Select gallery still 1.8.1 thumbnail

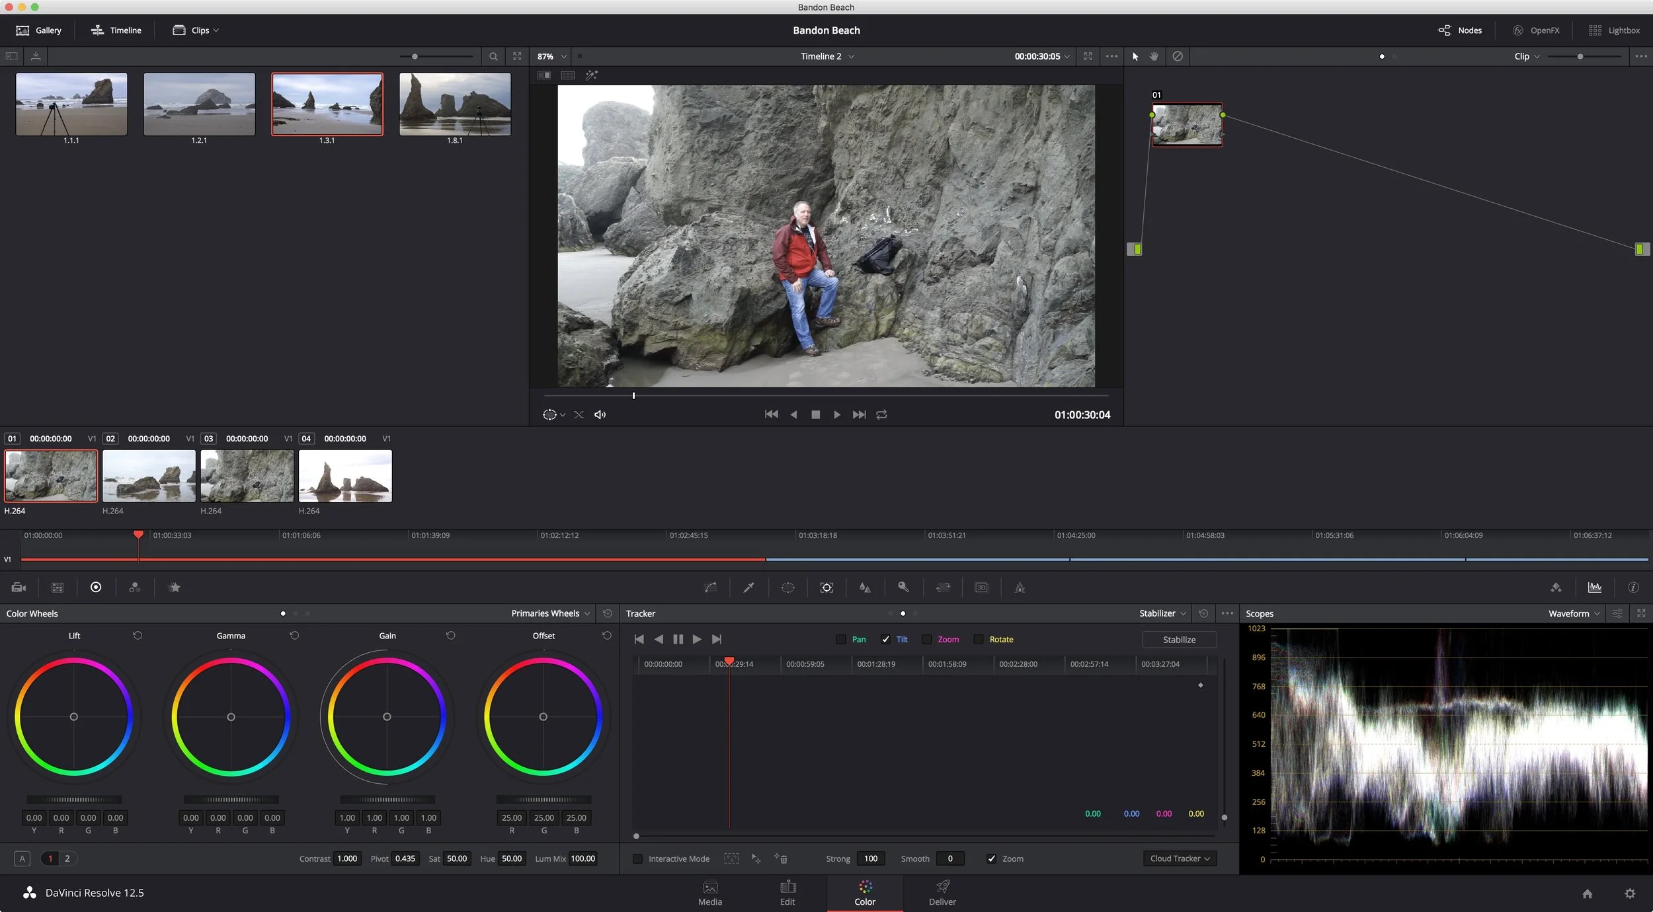(455, 104)
